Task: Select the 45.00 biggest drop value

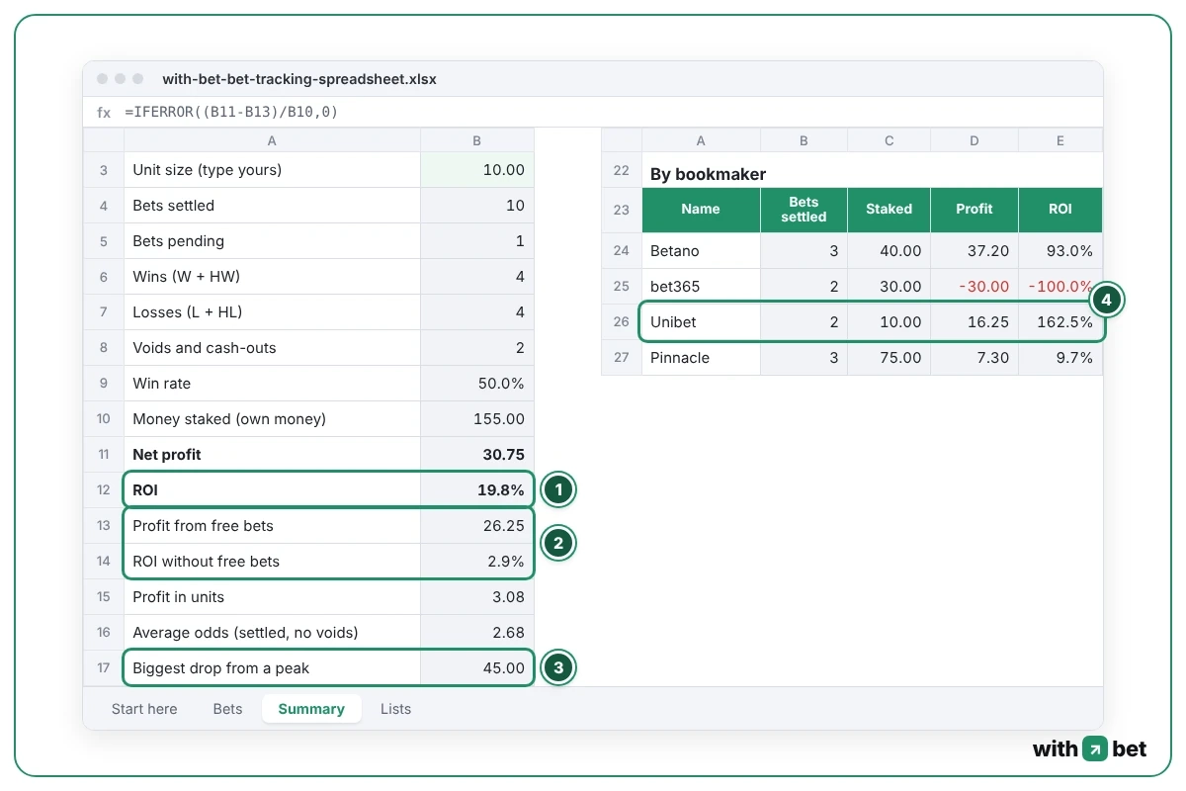Action: (477, 668)
